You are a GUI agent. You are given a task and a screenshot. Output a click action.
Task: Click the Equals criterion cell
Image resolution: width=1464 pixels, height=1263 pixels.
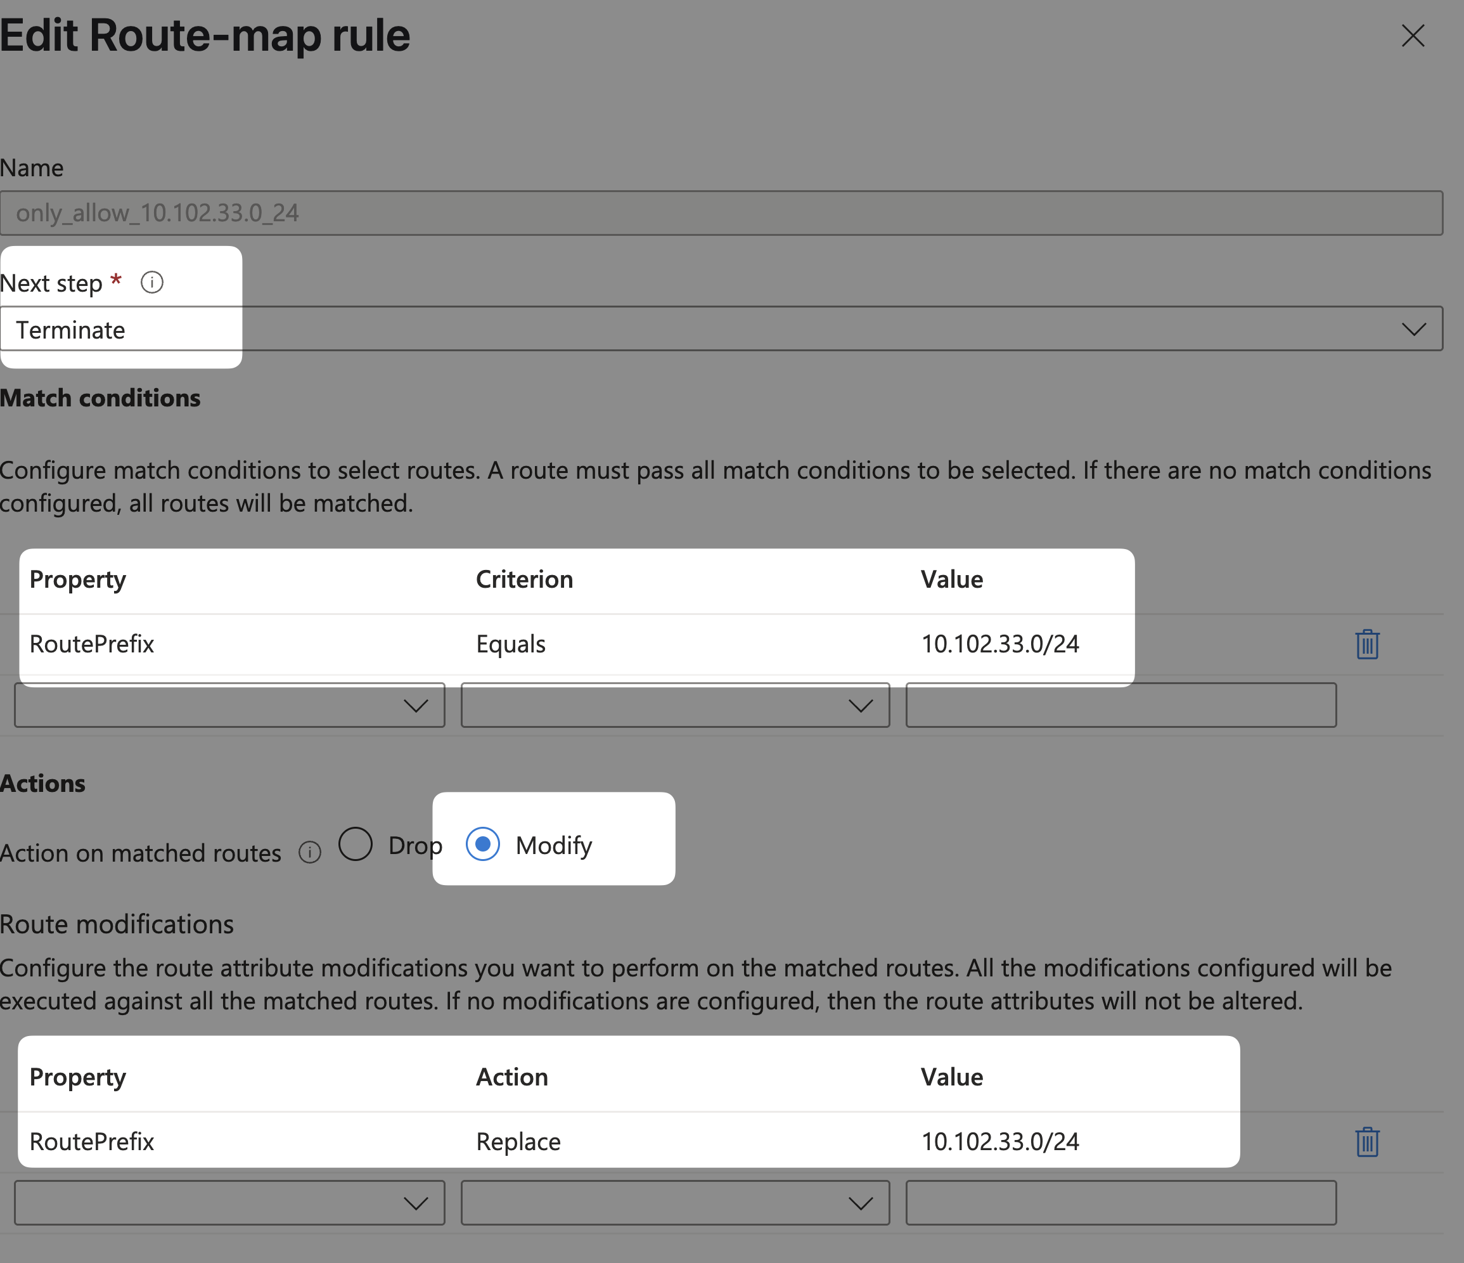tap(511, 644)
